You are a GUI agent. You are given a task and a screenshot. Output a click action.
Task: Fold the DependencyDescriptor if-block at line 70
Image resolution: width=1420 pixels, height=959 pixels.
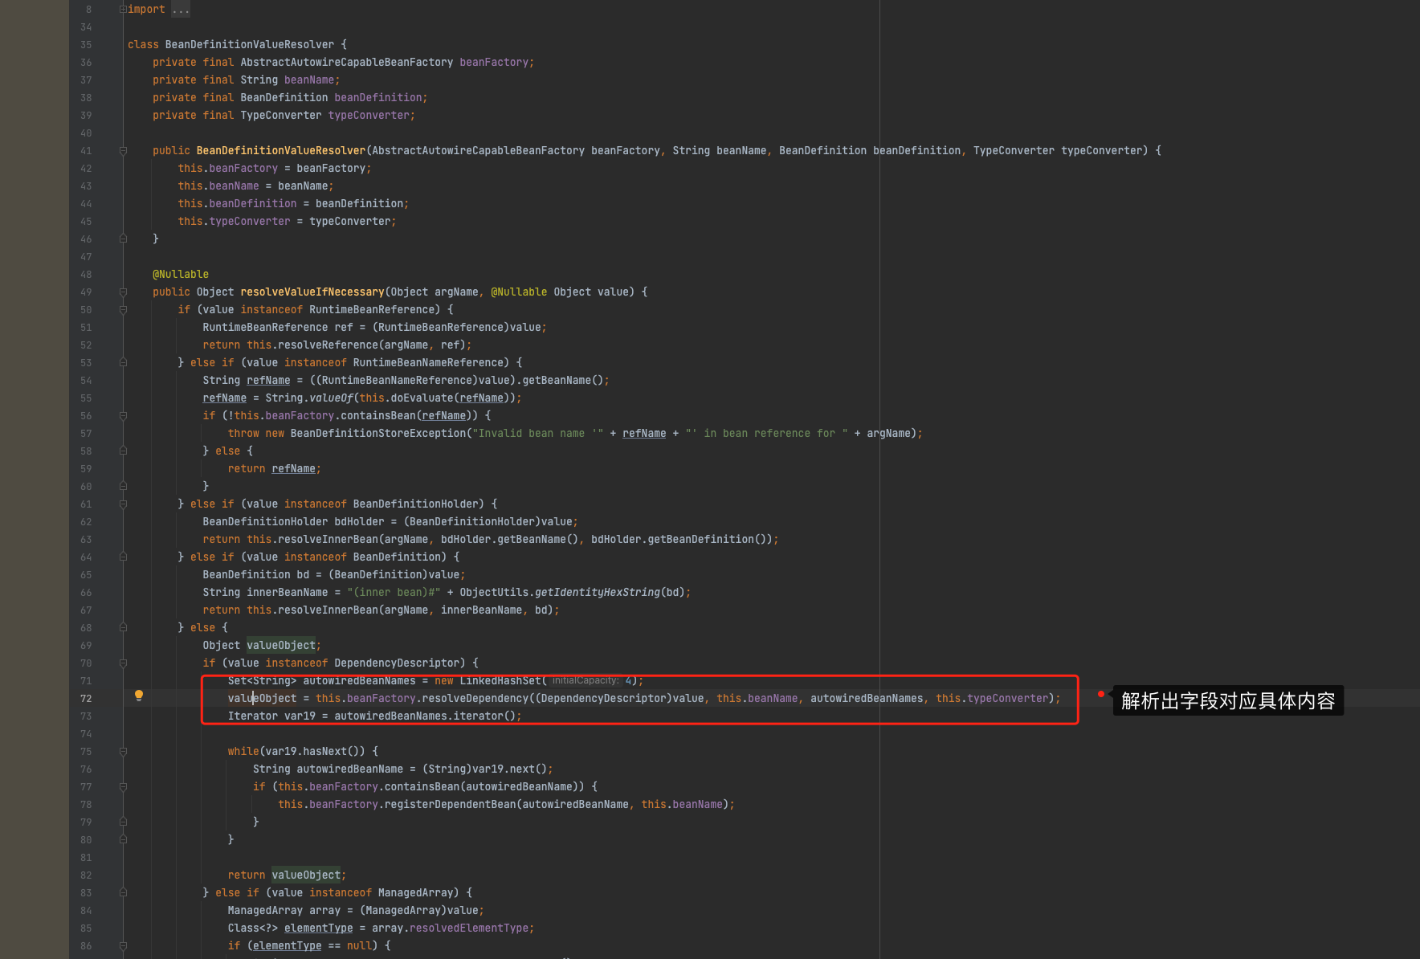click(123, 663)
